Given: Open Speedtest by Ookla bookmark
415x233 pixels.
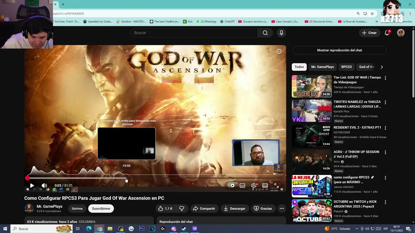Looking at the screenshot, I should point(98,22).
